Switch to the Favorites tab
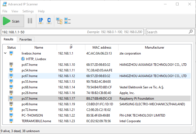 tap(26, 39)
